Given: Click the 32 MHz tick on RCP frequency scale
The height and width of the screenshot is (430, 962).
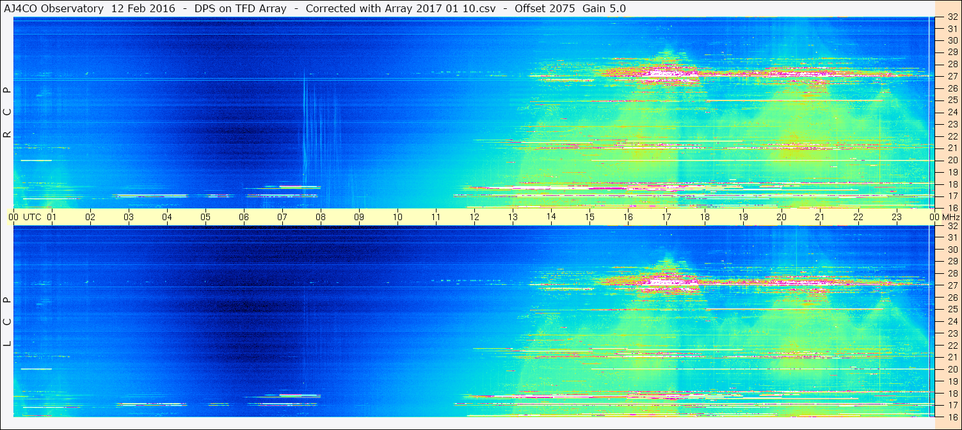Looking at the screenshot, I should point(952,17).
